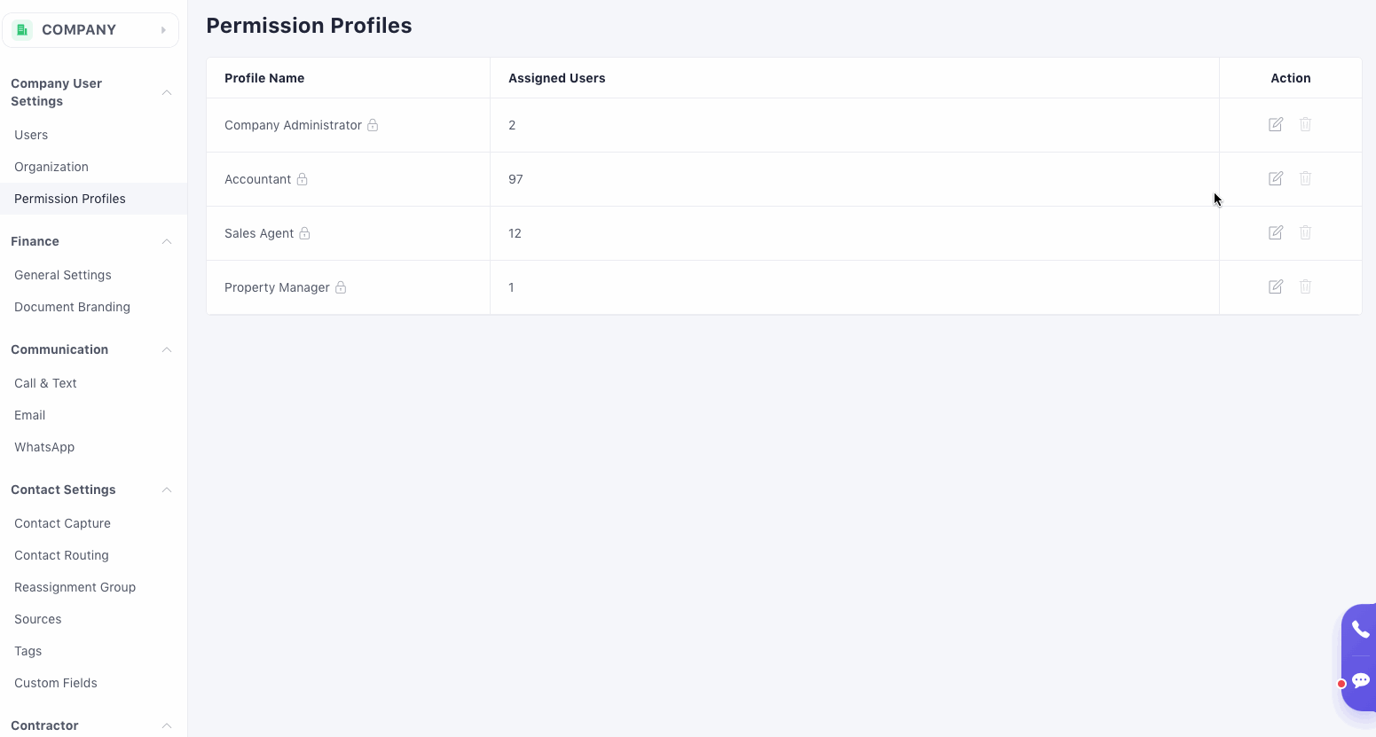
Task: Edit the Company Administrator profile
Action: (x=1276, y=125)
